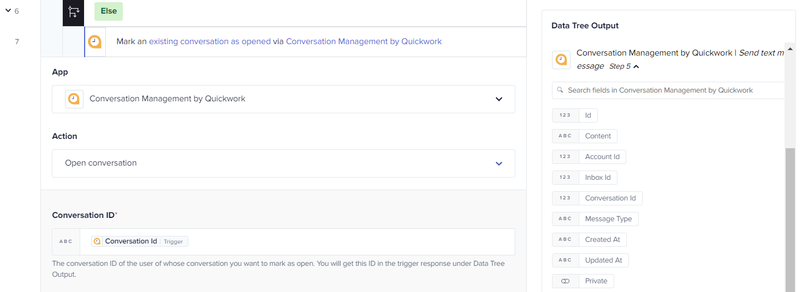Select the Updated At data field
802x292 pixels.
[x=591, y=260]
